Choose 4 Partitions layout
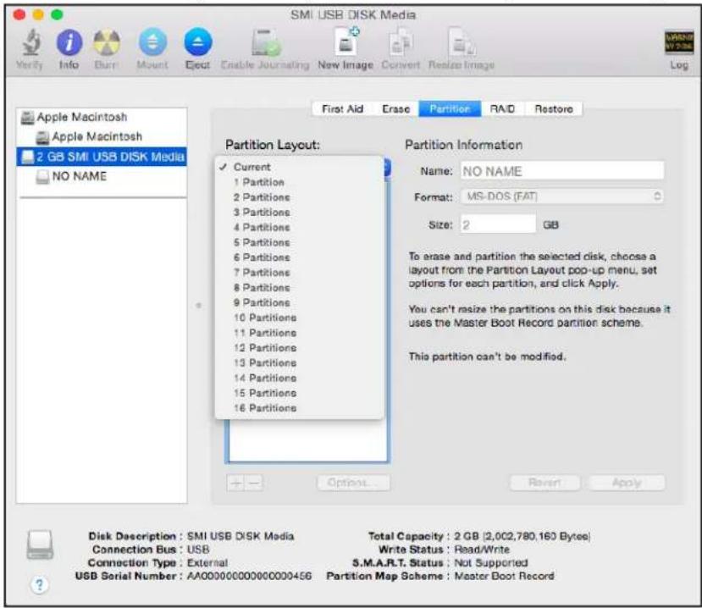The width and height of the screenshot is (702, 608). [x=300, y=228]
